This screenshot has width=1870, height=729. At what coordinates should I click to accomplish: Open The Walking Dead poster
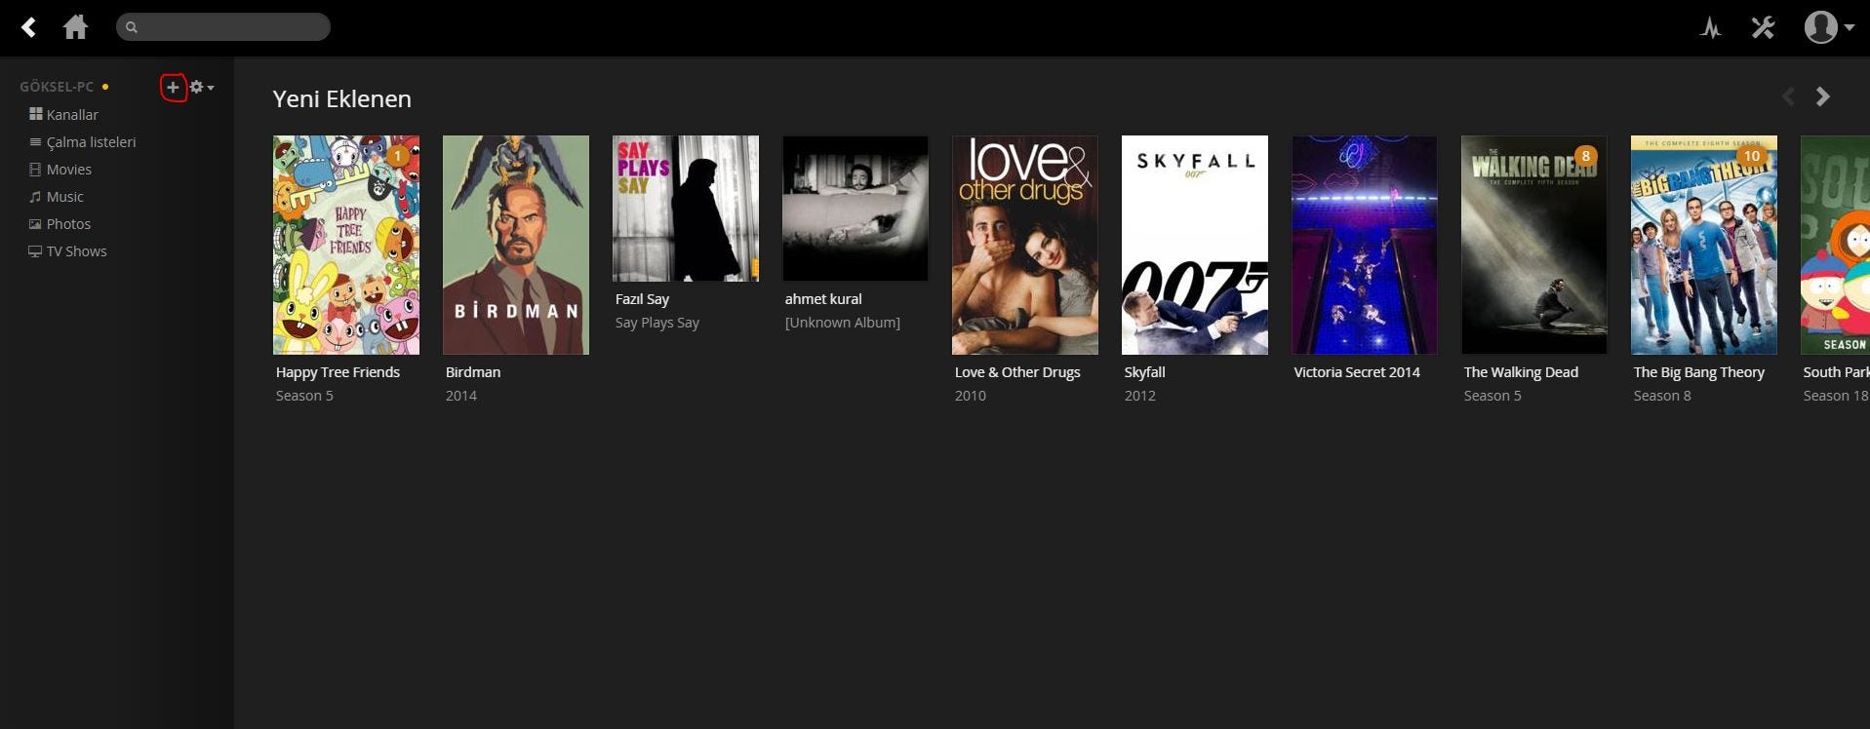[x=1534, y=245]
